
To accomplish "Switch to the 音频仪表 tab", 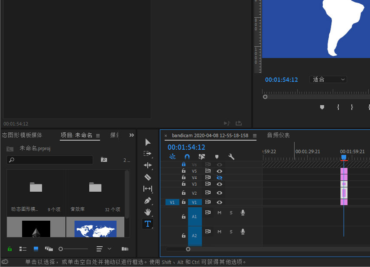I will [x=278, y=135].
